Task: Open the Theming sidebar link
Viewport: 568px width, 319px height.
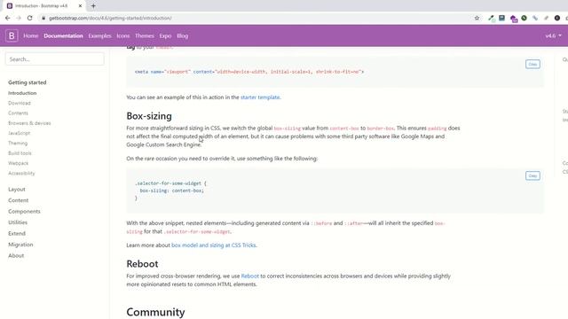Action: click(x=18, y=144)
